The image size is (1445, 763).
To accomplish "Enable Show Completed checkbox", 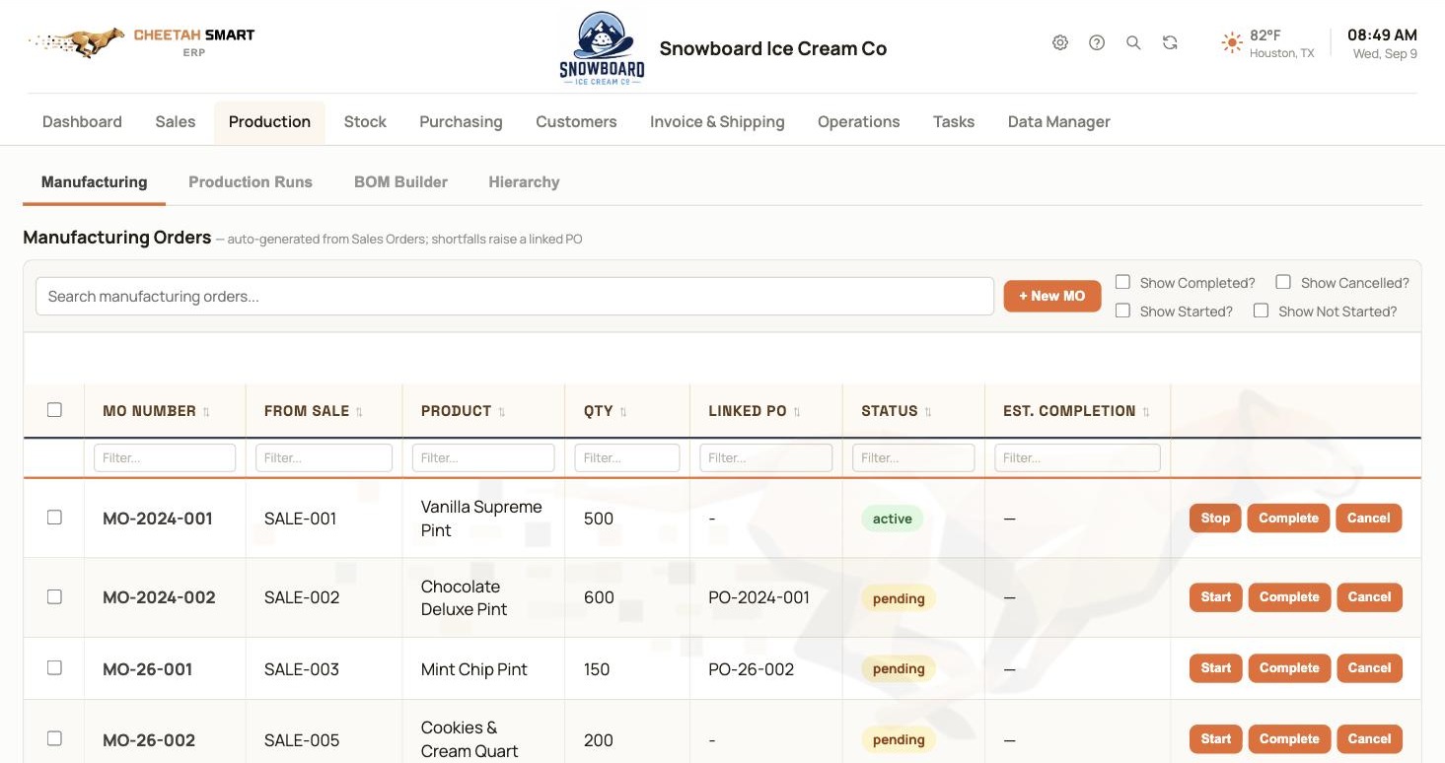I will point(1122,282).
